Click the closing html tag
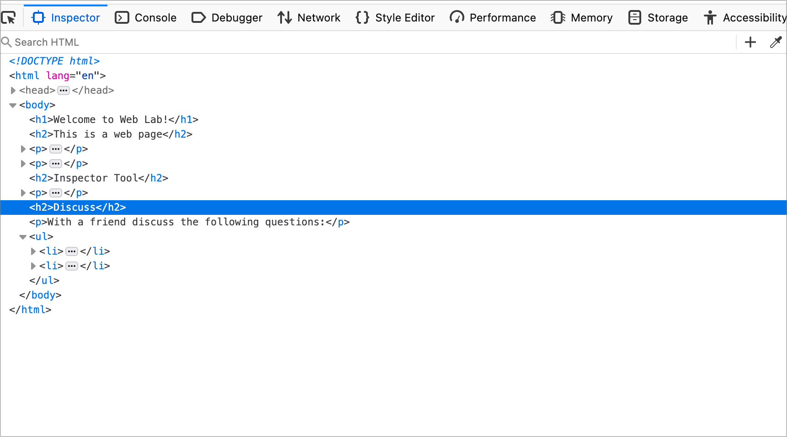The width and height of the screenshot is (787, 437). (30, 310)
